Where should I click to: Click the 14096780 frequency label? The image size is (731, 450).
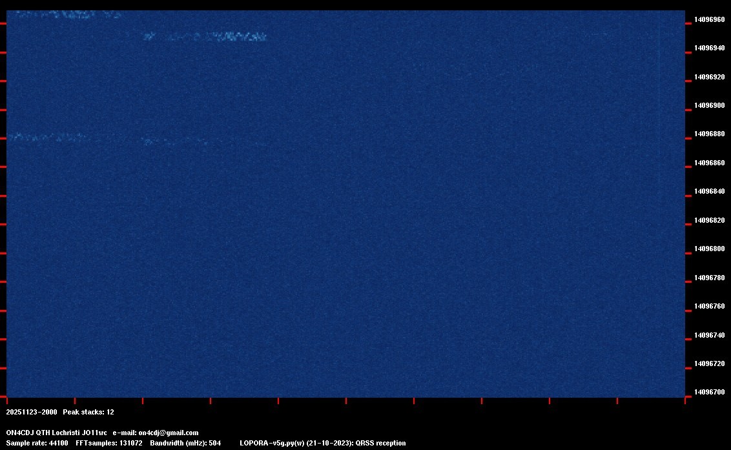click(x=709, y=278)
